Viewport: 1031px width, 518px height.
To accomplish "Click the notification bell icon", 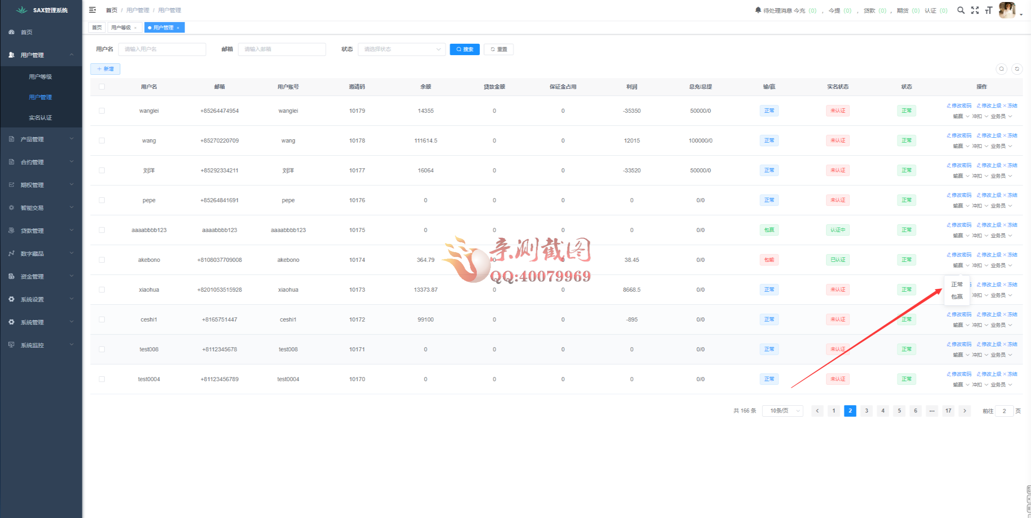I will pos(758,10).
